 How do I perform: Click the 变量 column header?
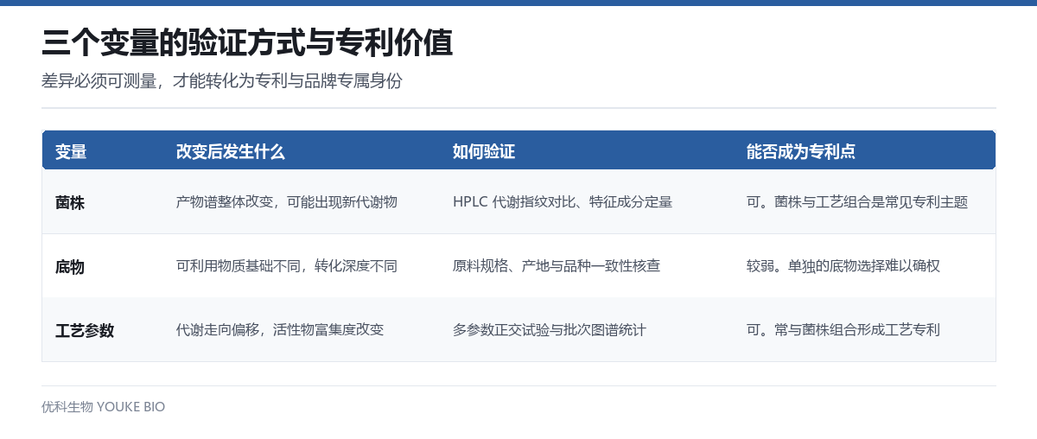(71, 152)
